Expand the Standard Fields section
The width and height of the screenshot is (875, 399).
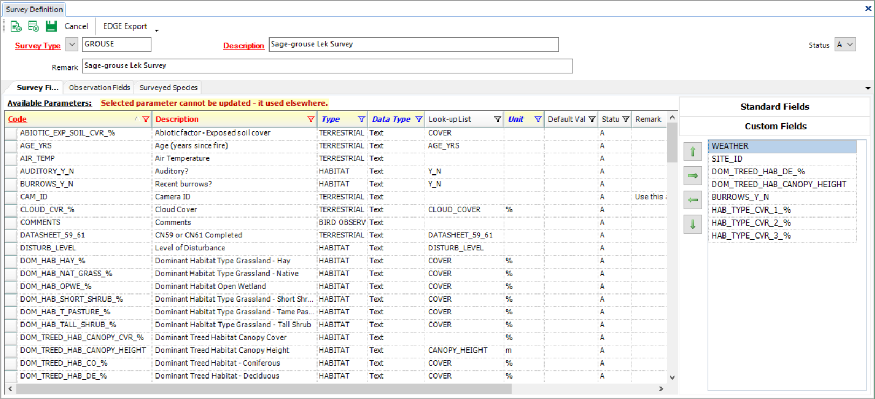(775, 107)
